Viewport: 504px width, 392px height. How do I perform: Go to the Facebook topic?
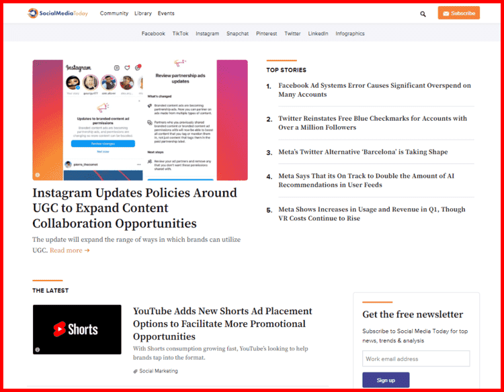click(x=153, y=34)
